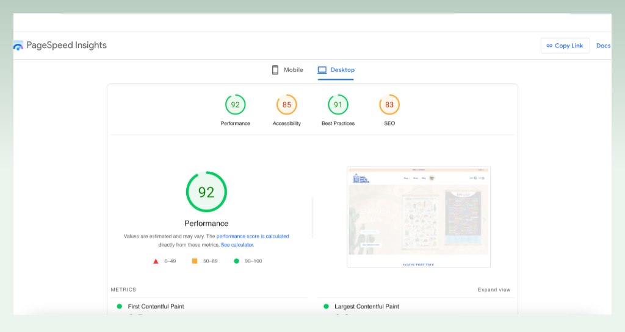Click the link chain icon in Copy Link
This screenshot has width=625, height=332.
pyautogui.click(x=549, y=46)
